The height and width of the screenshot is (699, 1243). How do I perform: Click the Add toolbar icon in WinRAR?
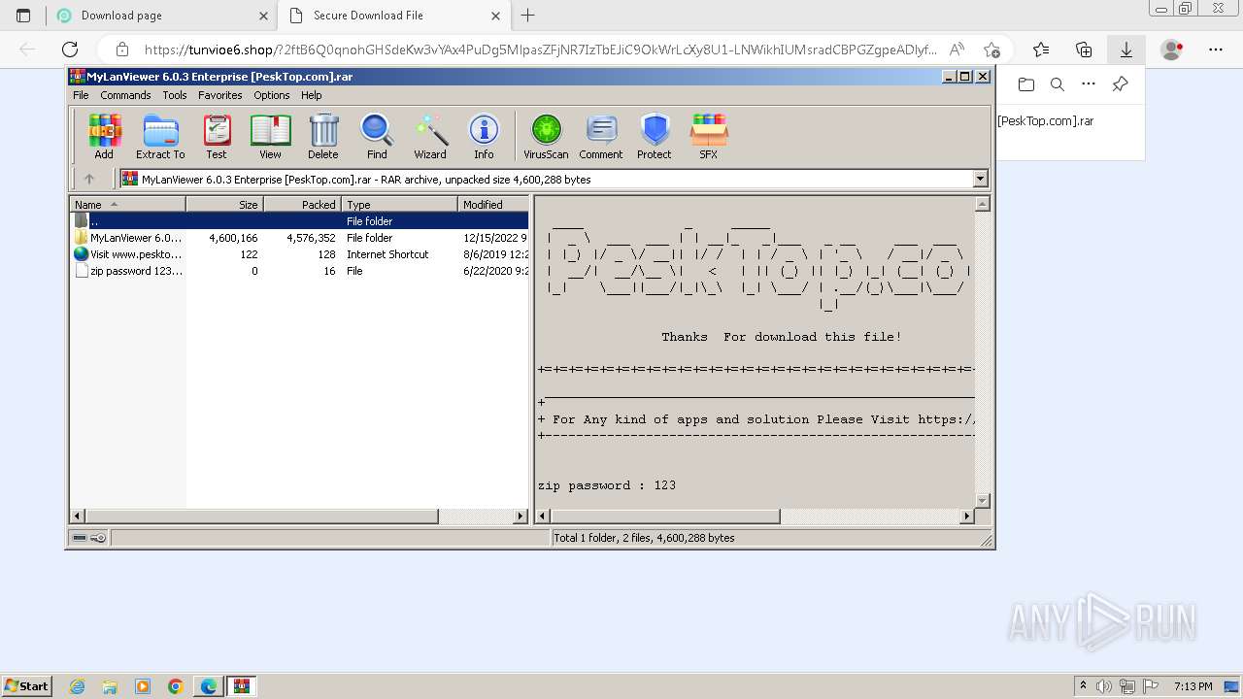coord(104,136)
